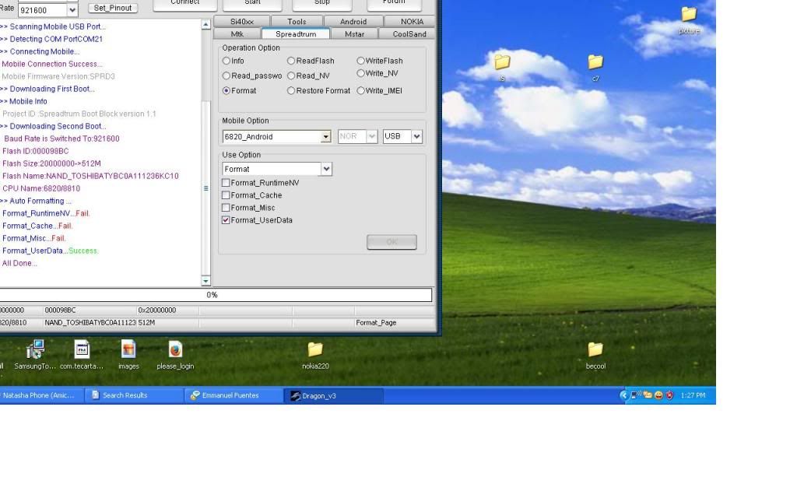
Task: Switch to Natasha Phone taskbar window
Action: pyautogui.click(x=40, y=395)
